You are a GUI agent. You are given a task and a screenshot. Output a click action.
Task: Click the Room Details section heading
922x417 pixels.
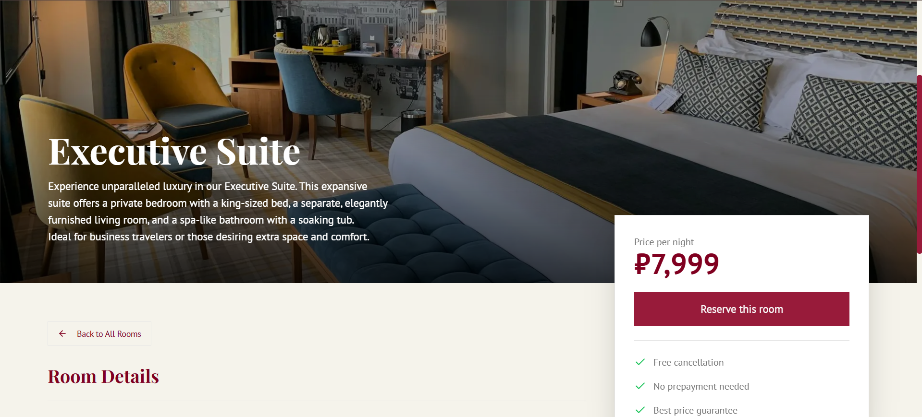pyautogui.click(x=103, y=377)
